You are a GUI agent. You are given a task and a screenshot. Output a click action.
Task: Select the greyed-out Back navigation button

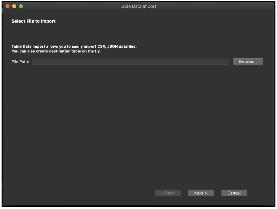click(168, 193)
